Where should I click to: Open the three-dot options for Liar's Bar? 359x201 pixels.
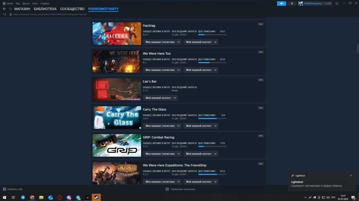pos(261,80)
